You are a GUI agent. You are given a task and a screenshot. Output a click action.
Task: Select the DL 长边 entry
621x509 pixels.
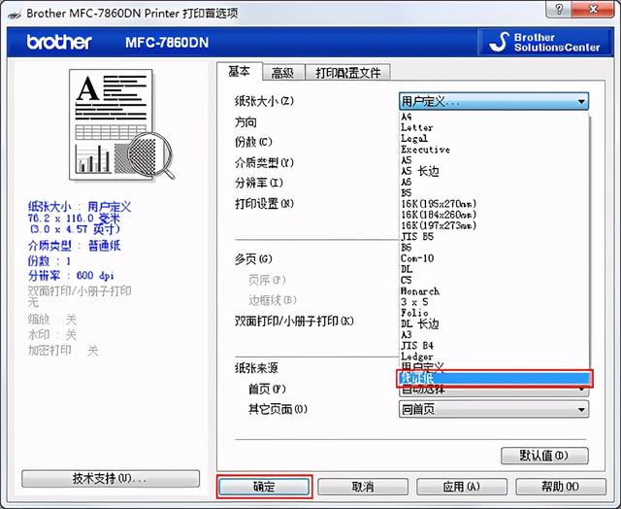(420, 323)
